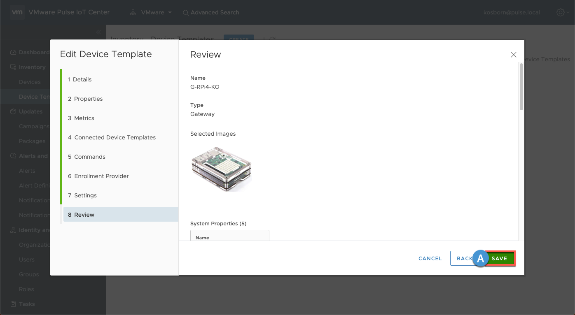Open Advanced Search link
This screenshot has width=575, height=315.
click(215, 12)
